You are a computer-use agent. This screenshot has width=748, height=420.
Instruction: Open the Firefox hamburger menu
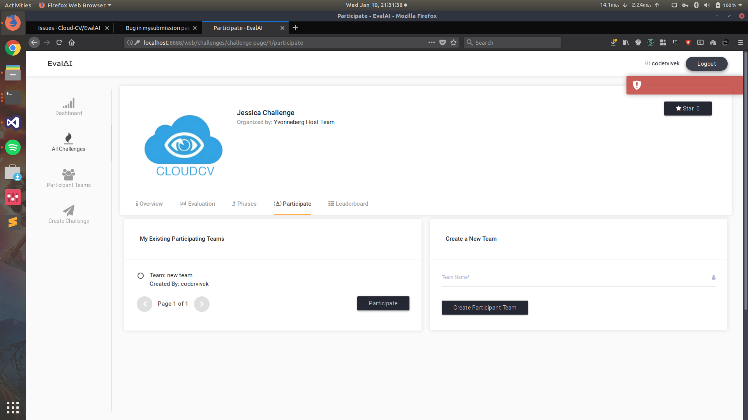coord(741,42)
